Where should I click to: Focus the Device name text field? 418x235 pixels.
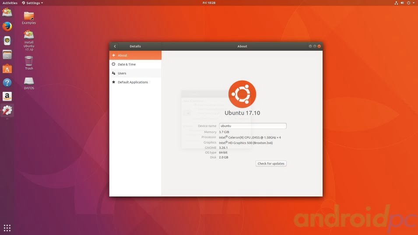(253, 126)
